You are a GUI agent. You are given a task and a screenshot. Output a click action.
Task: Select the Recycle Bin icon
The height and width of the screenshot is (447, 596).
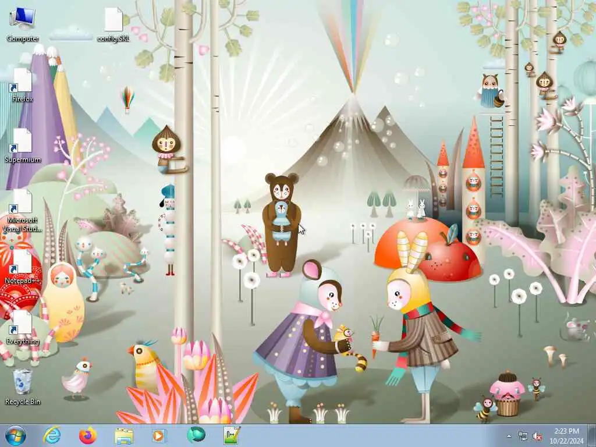pos(23,387)
